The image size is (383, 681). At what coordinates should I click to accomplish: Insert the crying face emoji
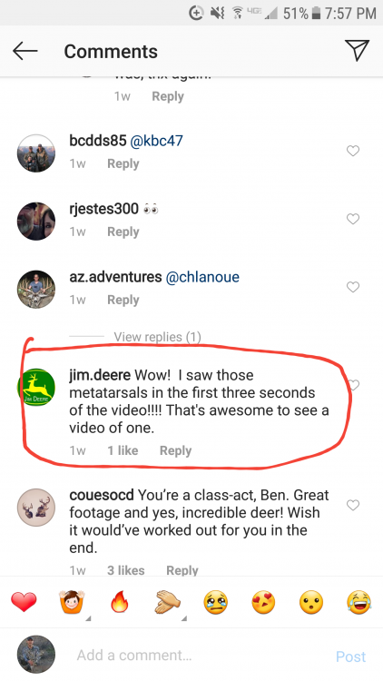coord(215,603)
